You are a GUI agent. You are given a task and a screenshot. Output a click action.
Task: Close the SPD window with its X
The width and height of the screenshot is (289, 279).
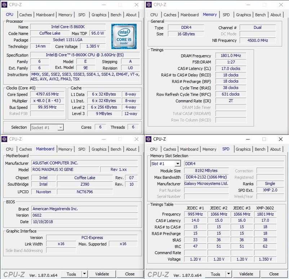(281, 139)
